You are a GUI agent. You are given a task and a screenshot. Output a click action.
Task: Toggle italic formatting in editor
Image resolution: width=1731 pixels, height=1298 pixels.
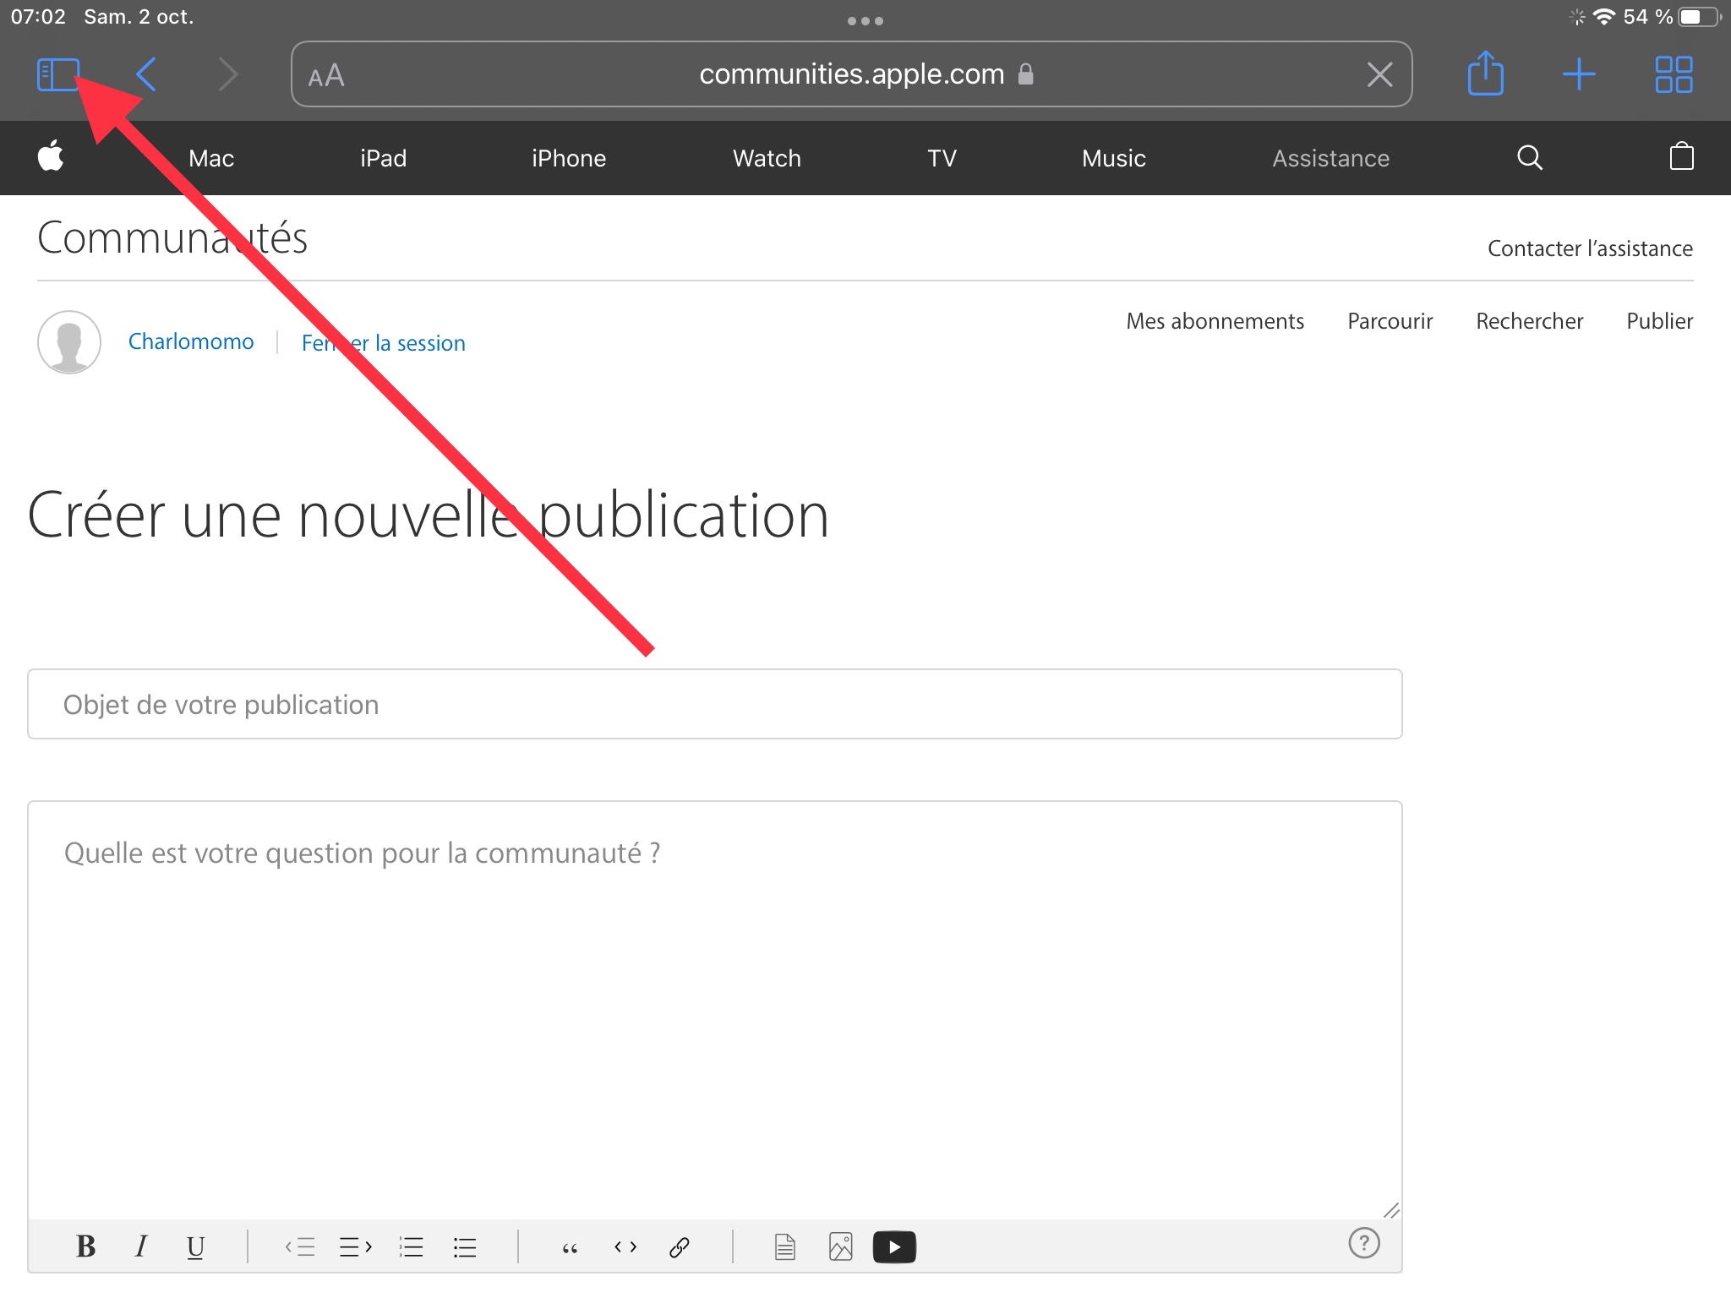pos(140,1246)
